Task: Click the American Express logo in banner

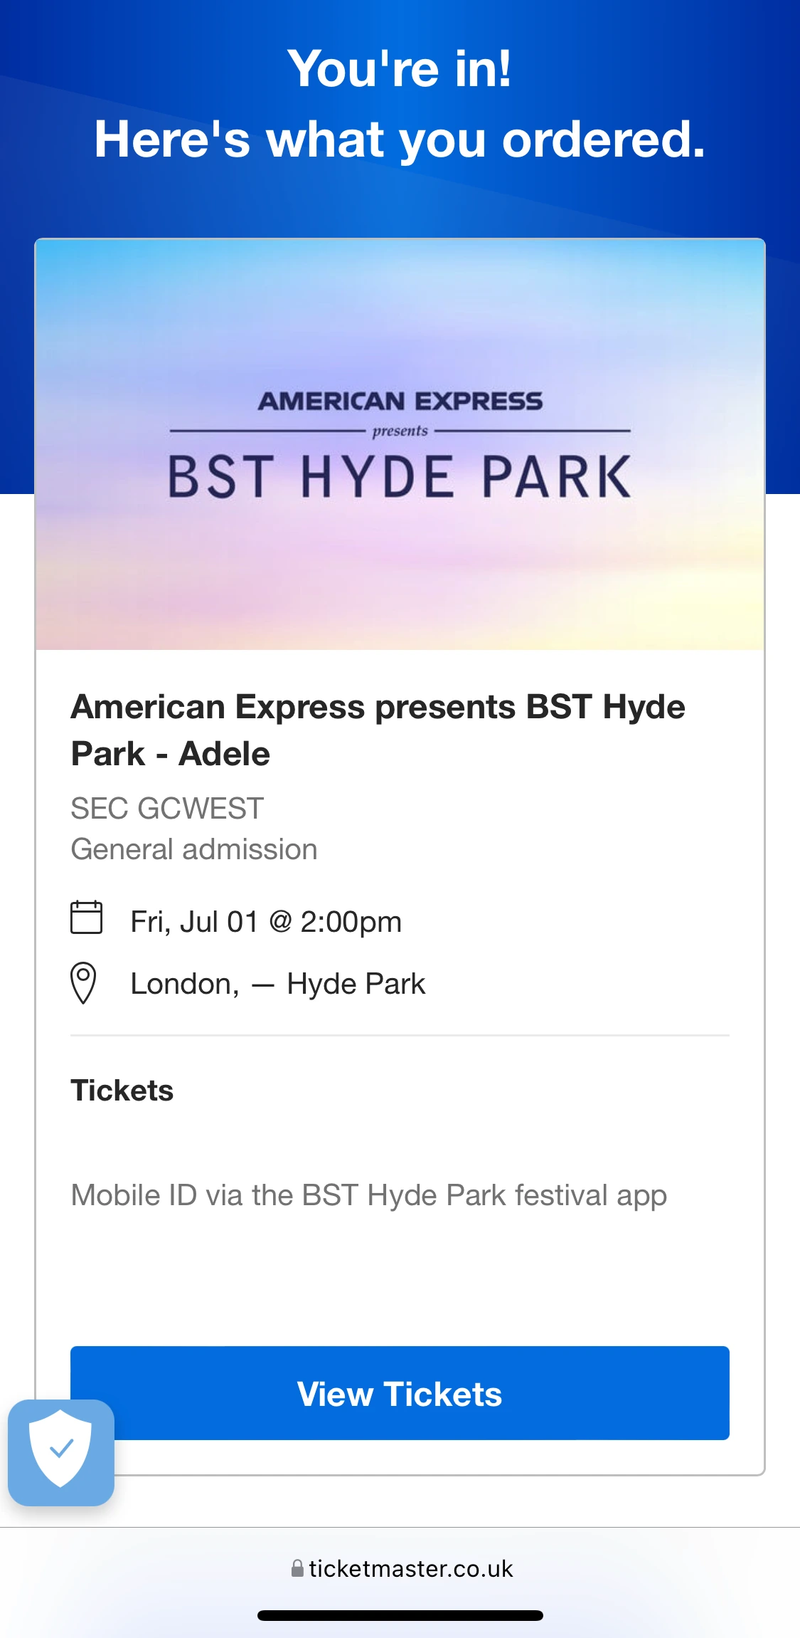Action: 400,401
